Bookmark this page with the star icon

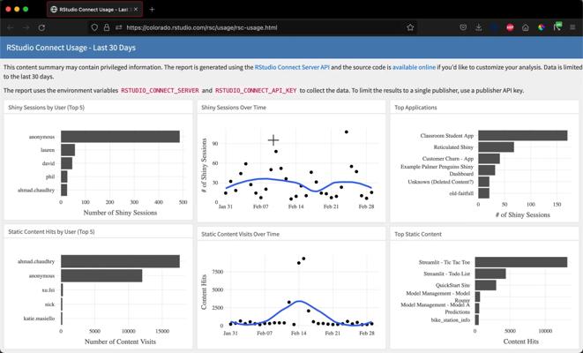pos(410,27)
